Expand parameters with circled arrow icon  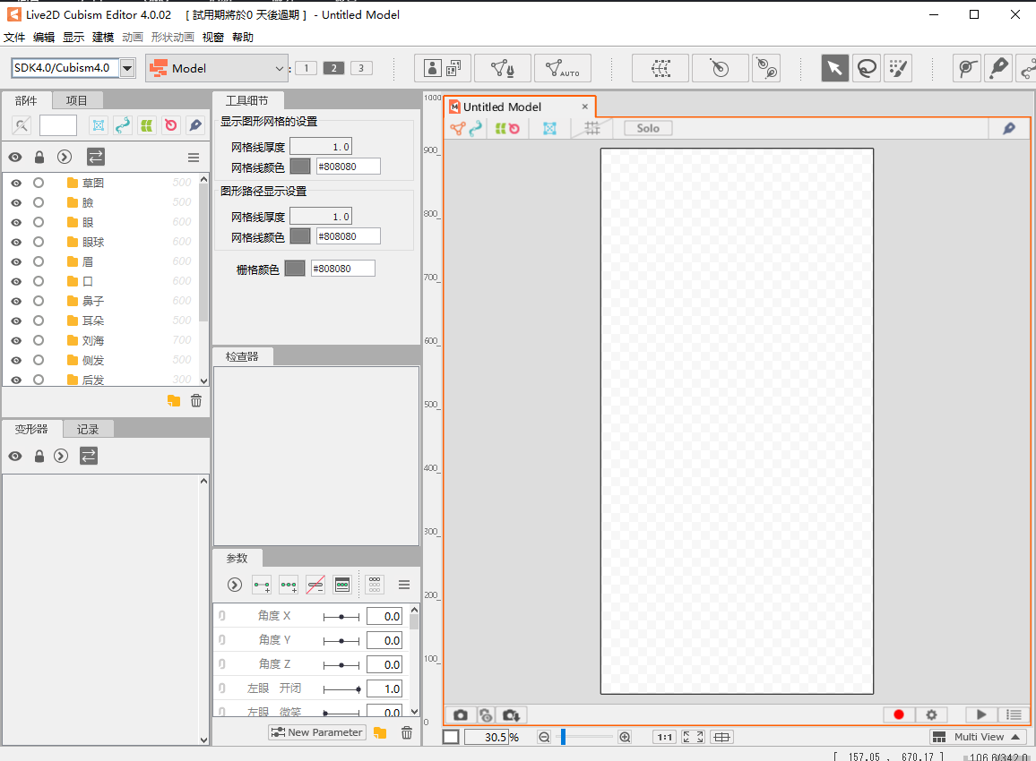click(235, 585)
